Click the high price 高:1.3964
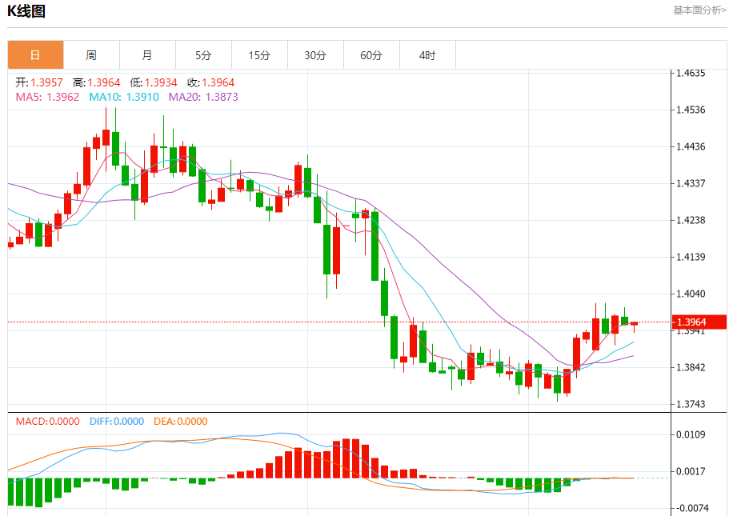This screenshot has height=516, width=733. 96,82
